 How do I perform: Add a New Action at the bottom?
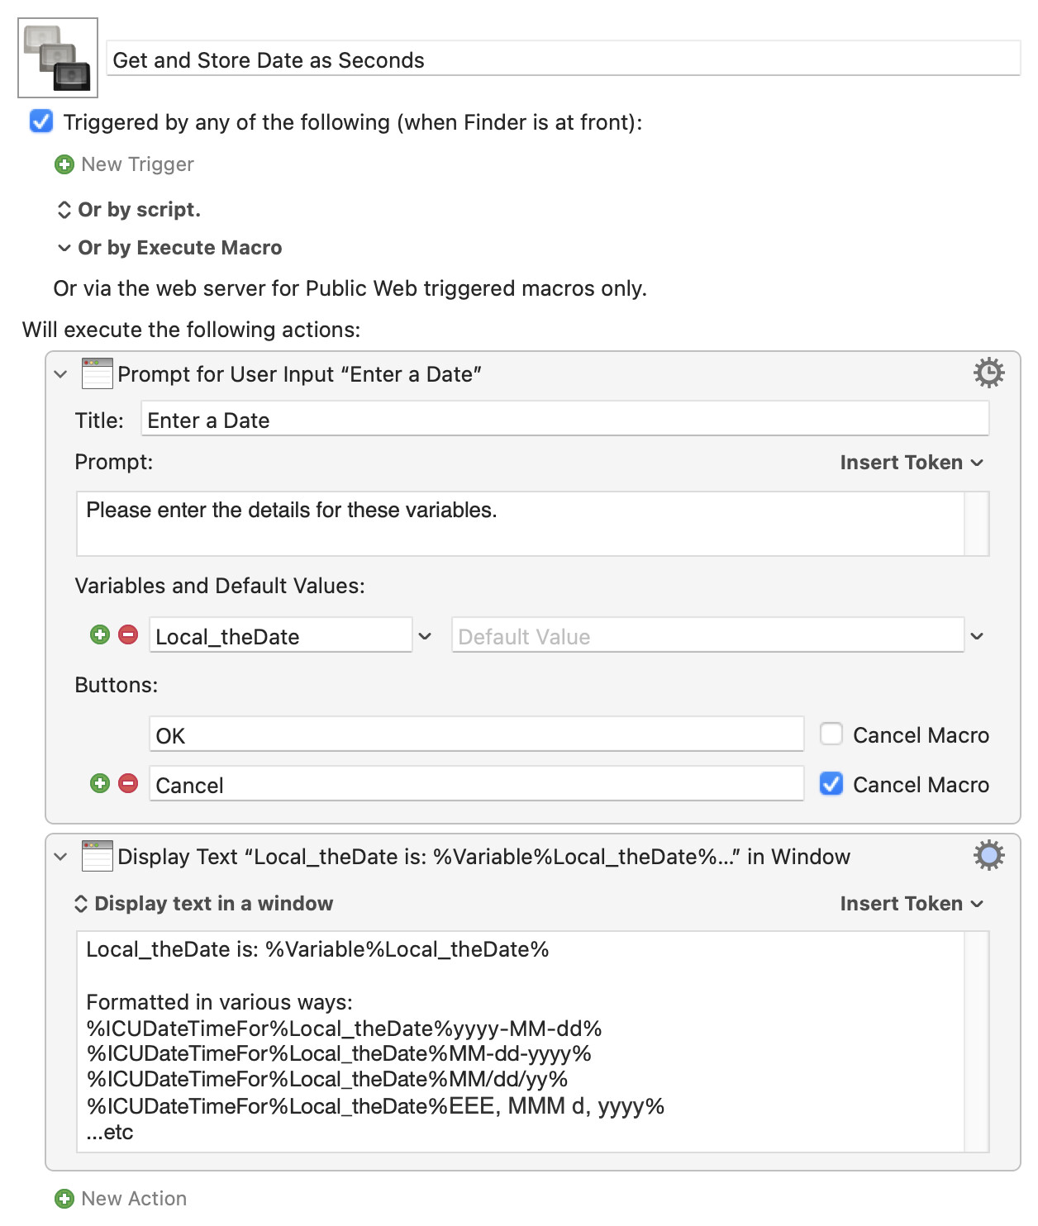(x=121, y=1199)
